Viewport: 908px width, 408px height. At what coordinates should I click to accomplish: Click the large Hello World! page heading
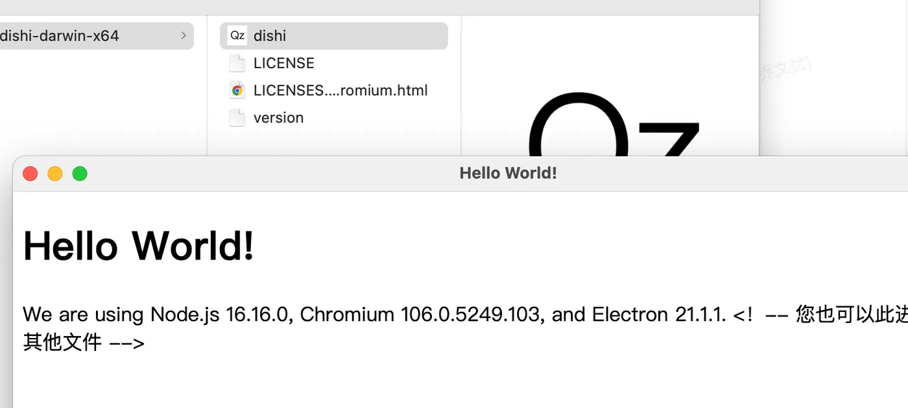point(139,246)
